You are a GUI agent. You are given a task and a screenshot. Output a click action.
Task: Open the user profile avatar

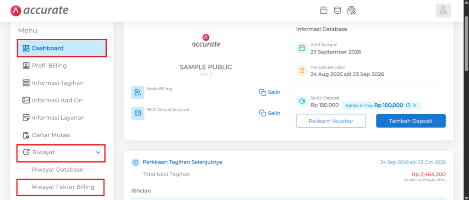[443, 11]
